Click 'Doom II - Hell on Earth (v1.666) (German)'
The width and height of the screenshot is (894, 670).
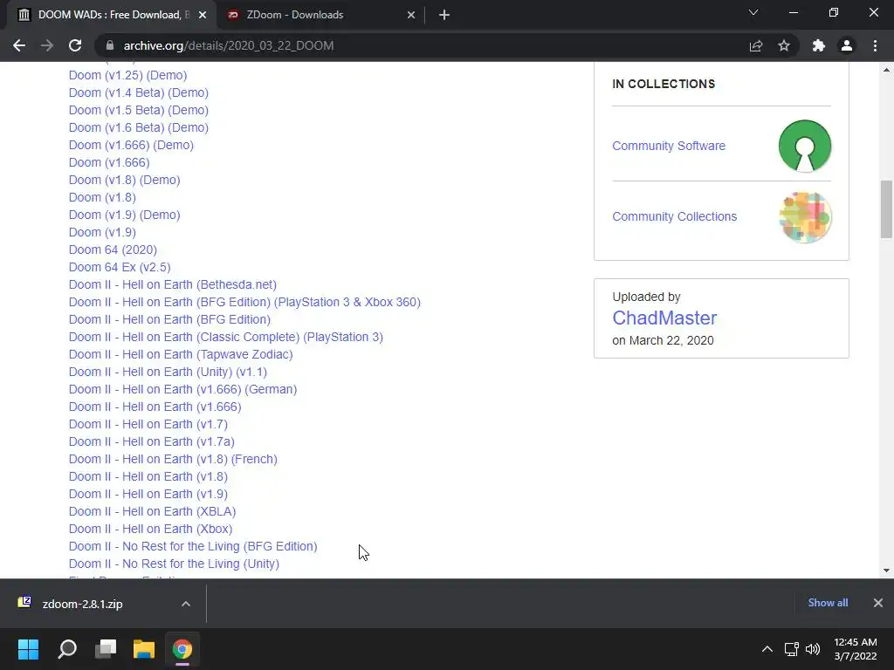(x=183, y=390)
